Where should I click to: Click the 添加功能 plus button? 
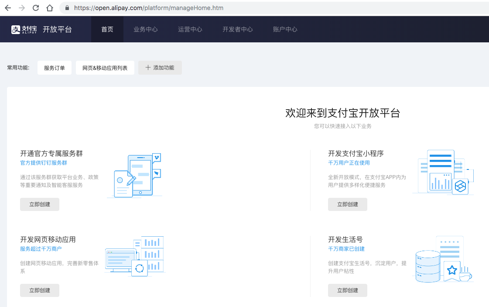(160, 68)
